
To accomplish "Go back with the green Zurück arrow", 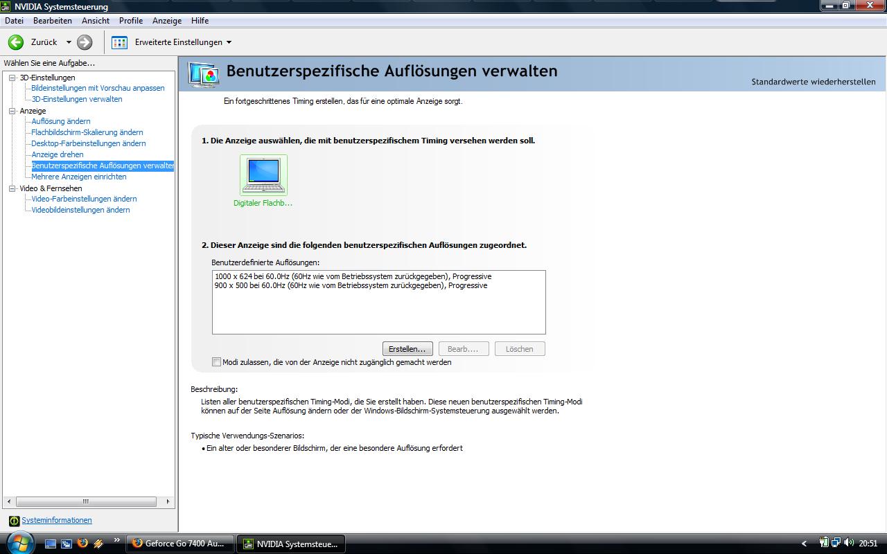I will tap(15, 42).
